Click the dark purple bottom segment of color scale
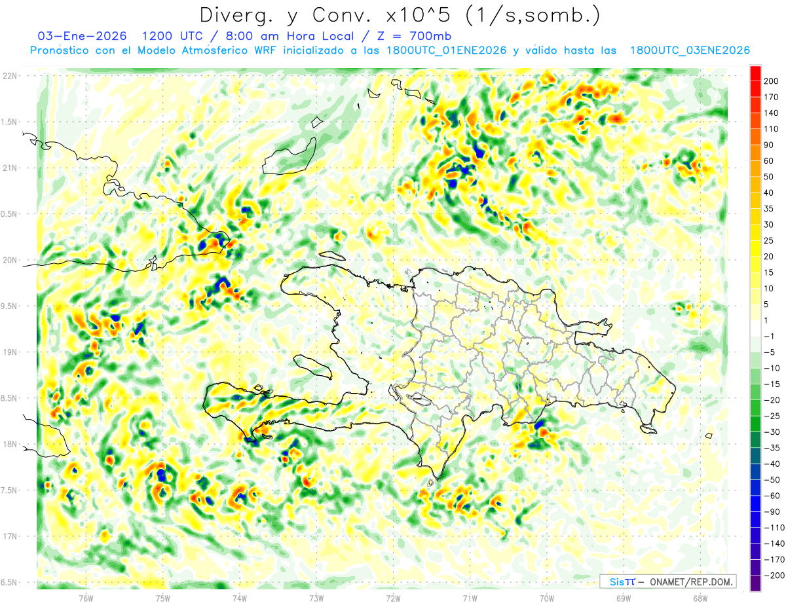Screen dimensions: 786x607 coord(755,583)
